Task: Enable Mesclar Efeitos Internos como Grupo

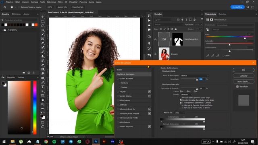Action: [181, 97]
